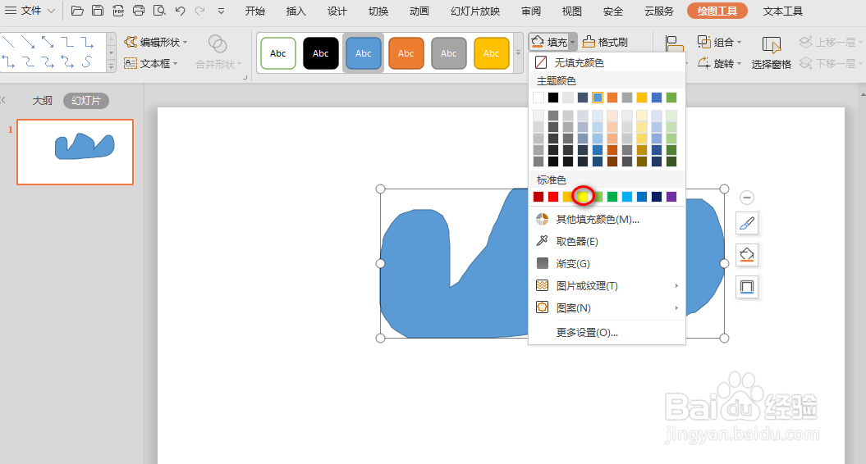
Task: Expand the quick access toolbar dropdown
Action: pyautogui.click(x=221, y=11)
